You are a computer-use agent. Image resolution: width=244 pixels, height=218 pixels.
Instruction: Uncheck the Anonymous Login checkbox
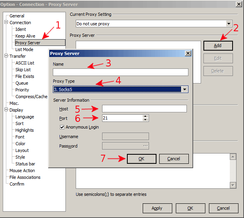tap(62, 127)
